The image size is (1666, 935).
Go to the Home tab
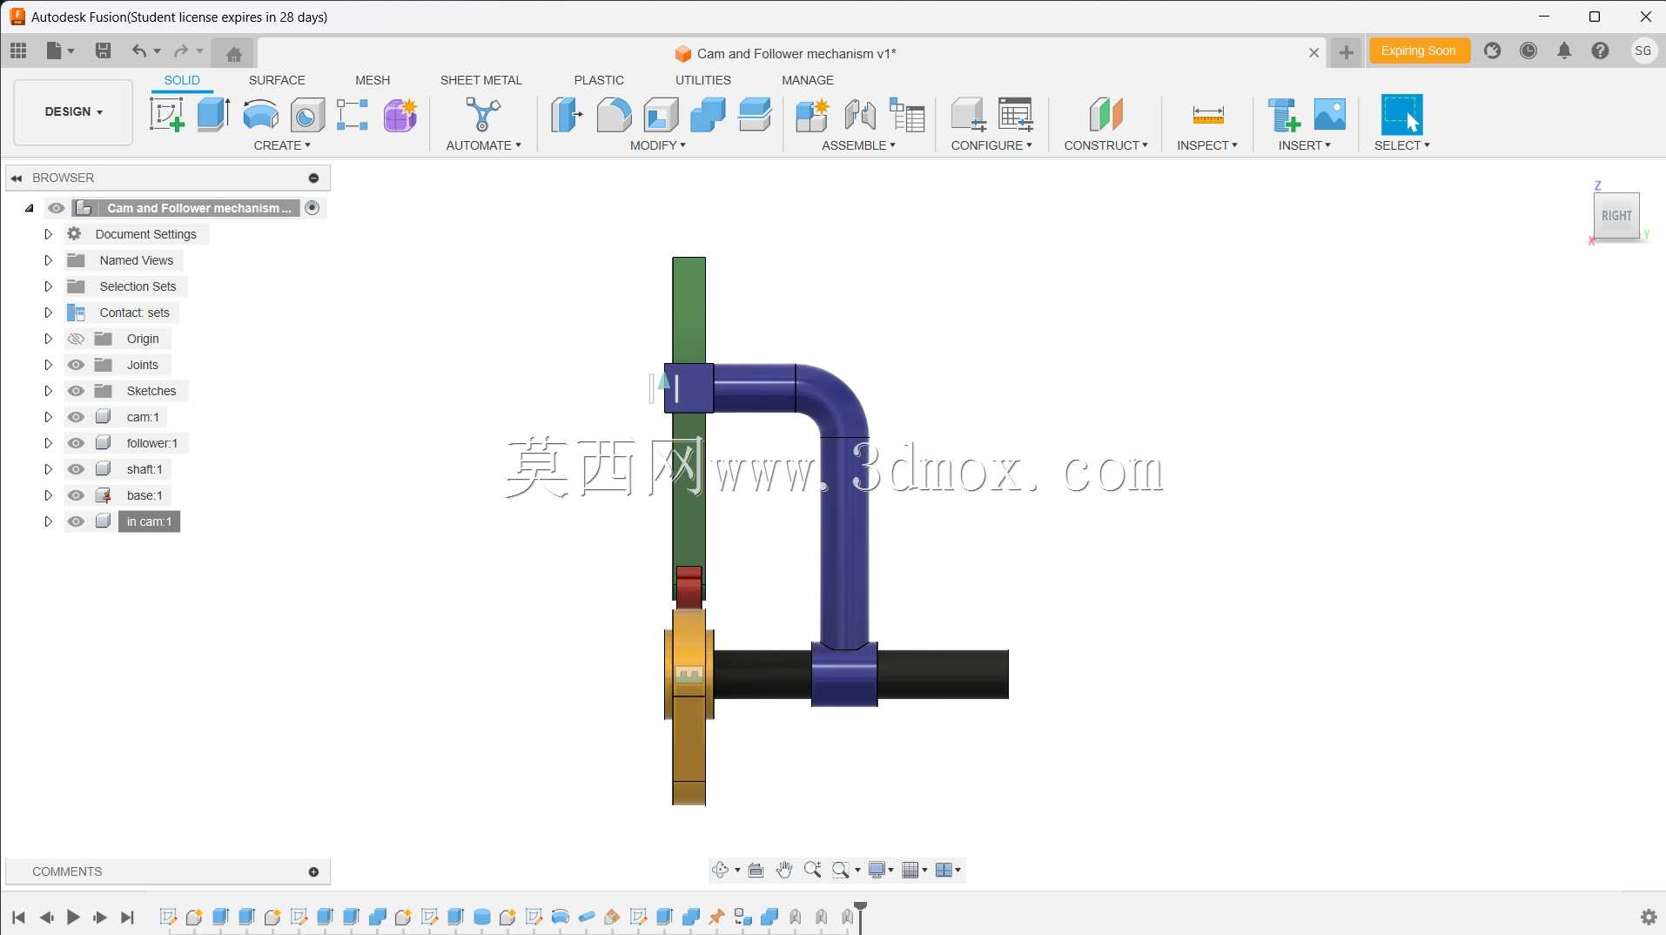(233, 53)
